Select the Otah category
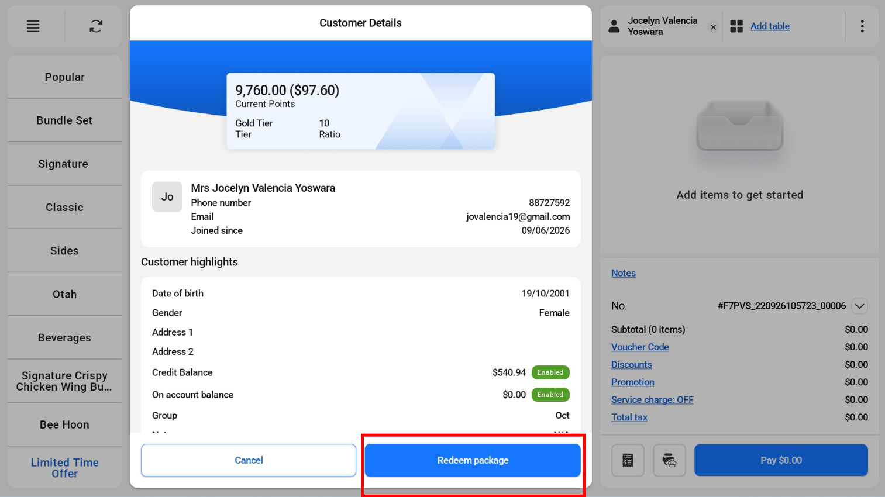Image resolution: width=885 pixels, height=497 pixels. [x=64, y=294]
